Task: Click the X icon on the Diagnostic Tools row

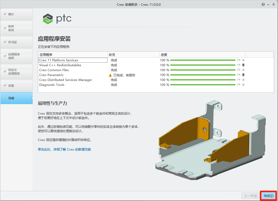Action: pyautogui.click(x=243, y=85)
